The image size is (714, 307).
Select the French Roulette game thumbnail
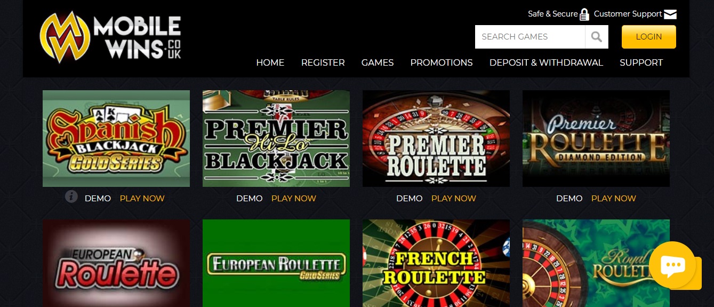(x=436, y=263)
